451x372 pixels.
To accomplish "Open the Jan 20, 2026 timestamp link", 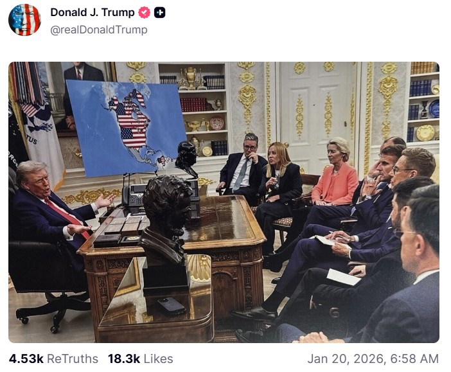I will [373, 359].
